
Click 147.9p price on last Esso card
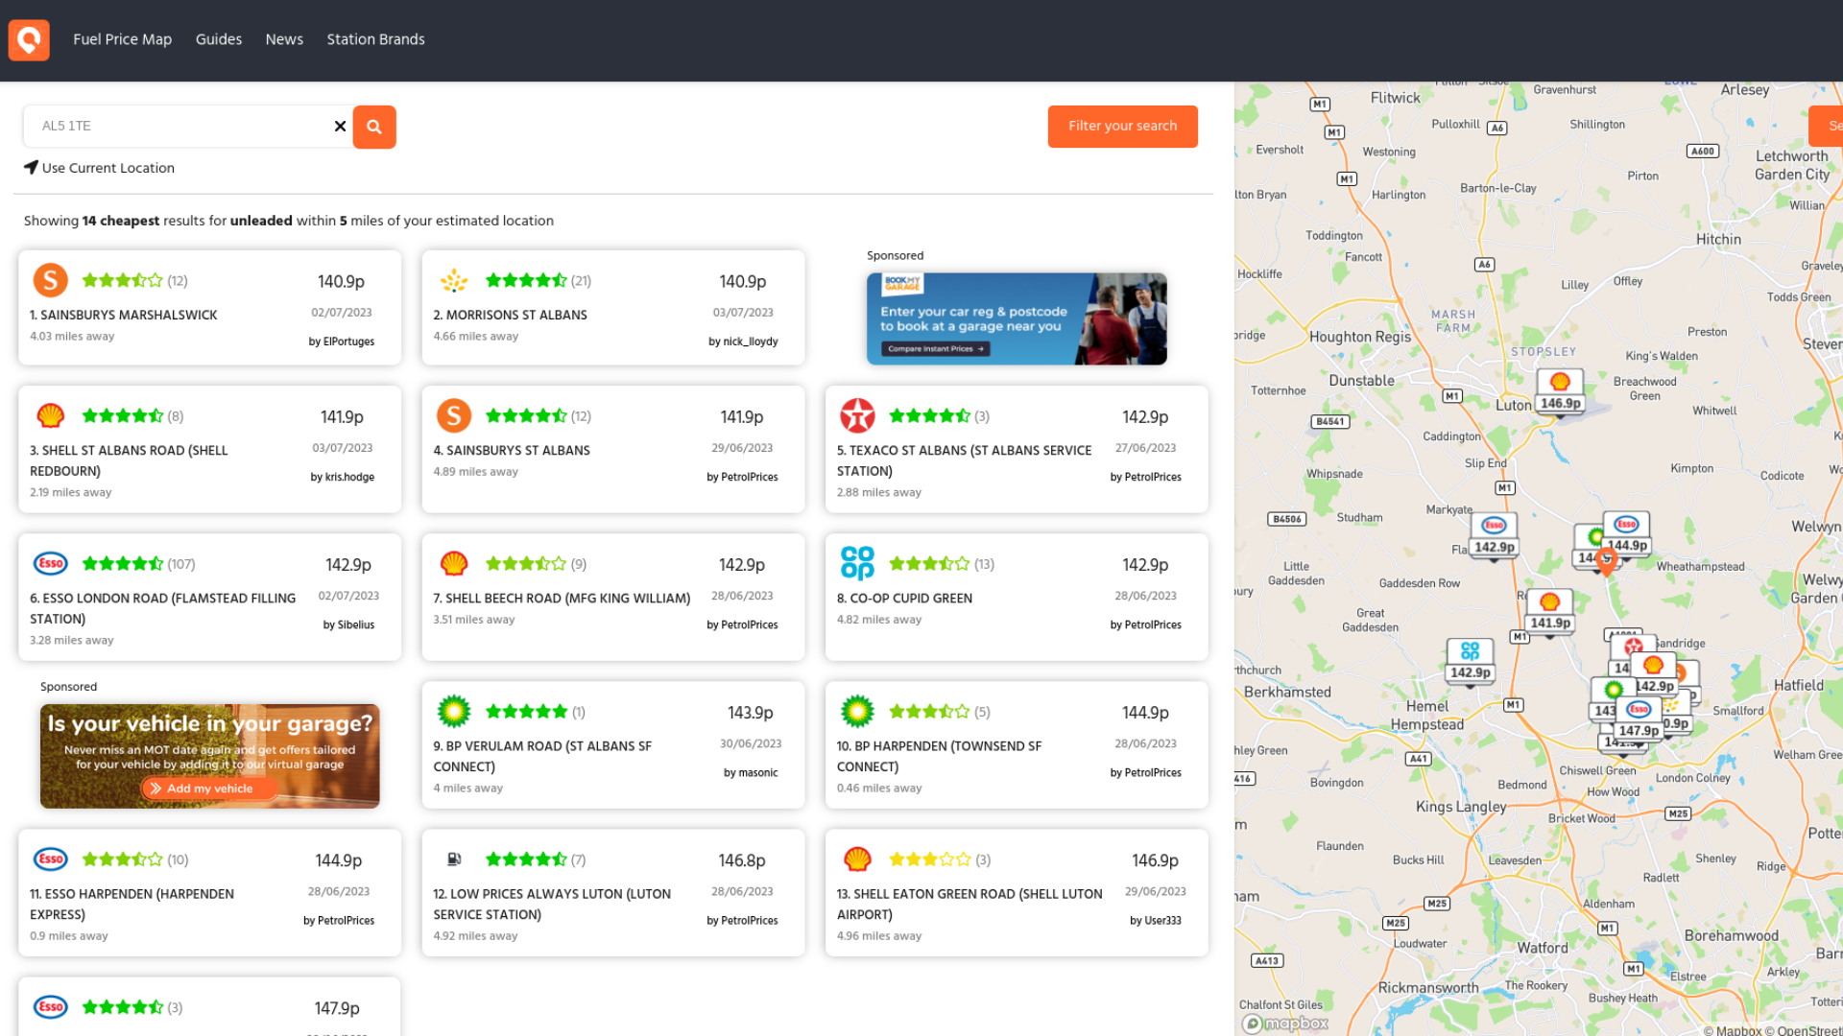337,1008
